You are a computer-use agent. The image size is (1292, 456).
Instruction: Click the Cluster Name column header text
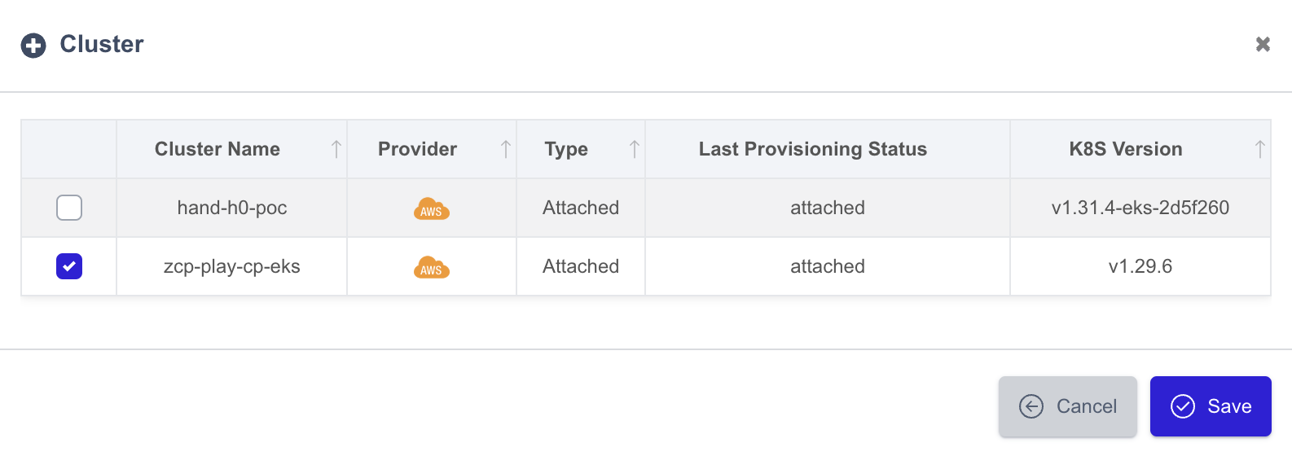218,149
